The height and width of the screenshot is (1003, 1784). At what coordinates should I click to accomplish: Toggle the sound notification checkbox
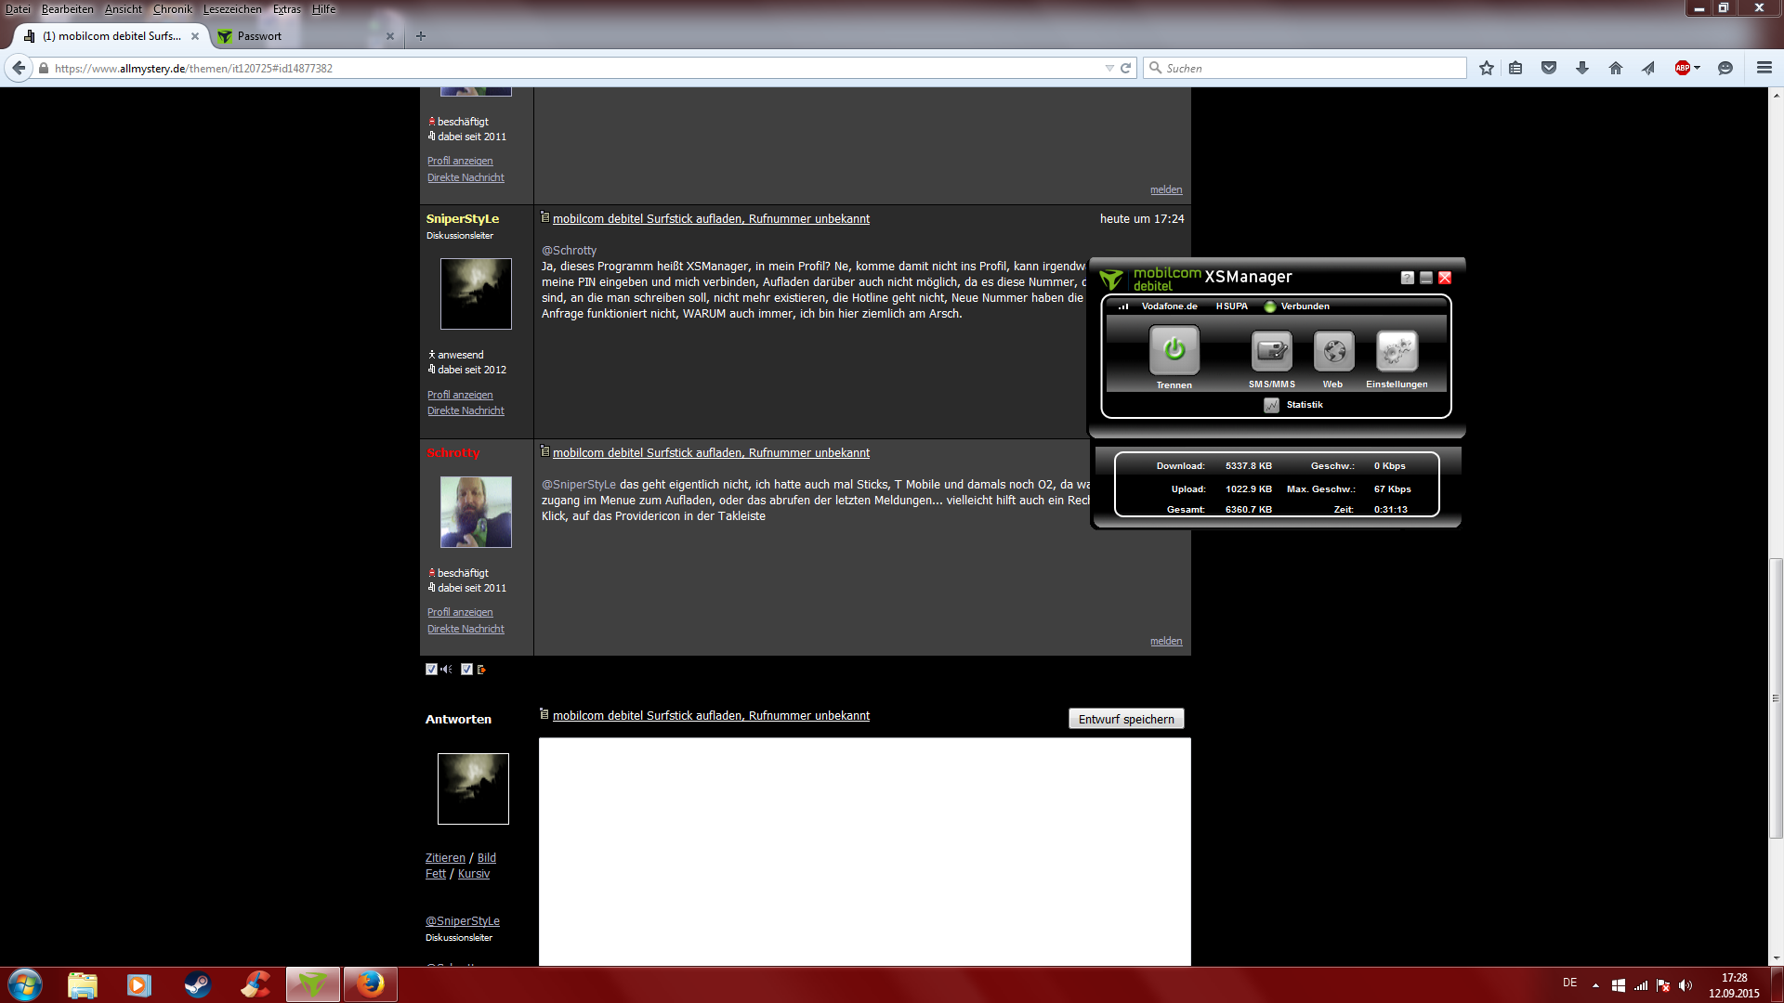(431, 669)
